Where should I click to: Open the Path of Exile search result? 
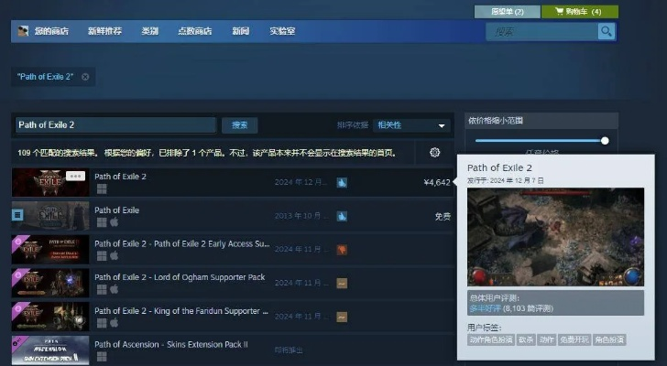tap(233, 216)
